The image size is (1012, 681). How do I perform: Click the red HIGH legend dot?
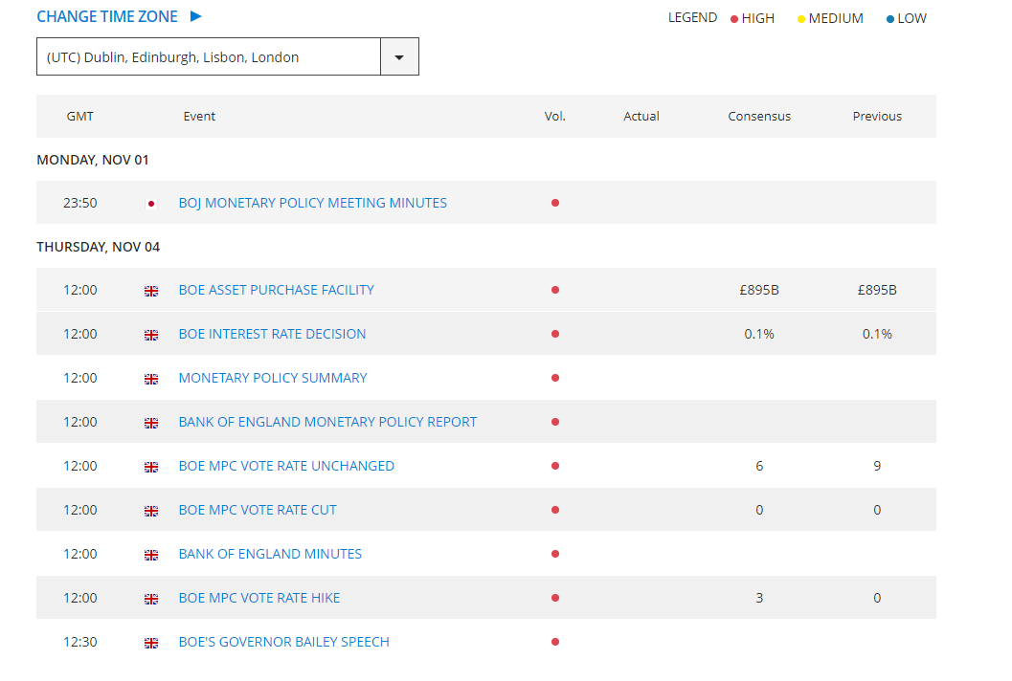coord(734,19)
